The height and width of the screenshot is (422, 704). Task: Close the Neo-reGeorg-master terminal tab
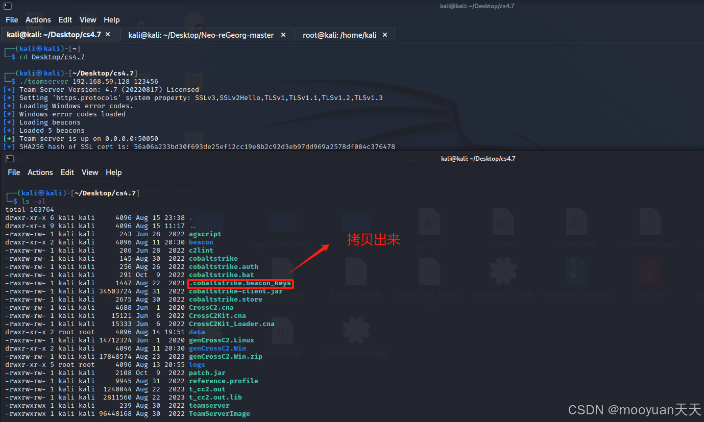(x=283, y=35)
